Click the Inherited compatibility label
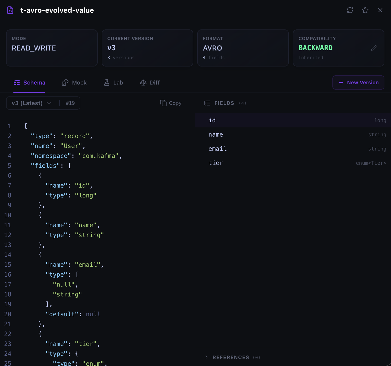Image resolution: width=391 pixels, height=366 pixels. (x=311, y=58)
